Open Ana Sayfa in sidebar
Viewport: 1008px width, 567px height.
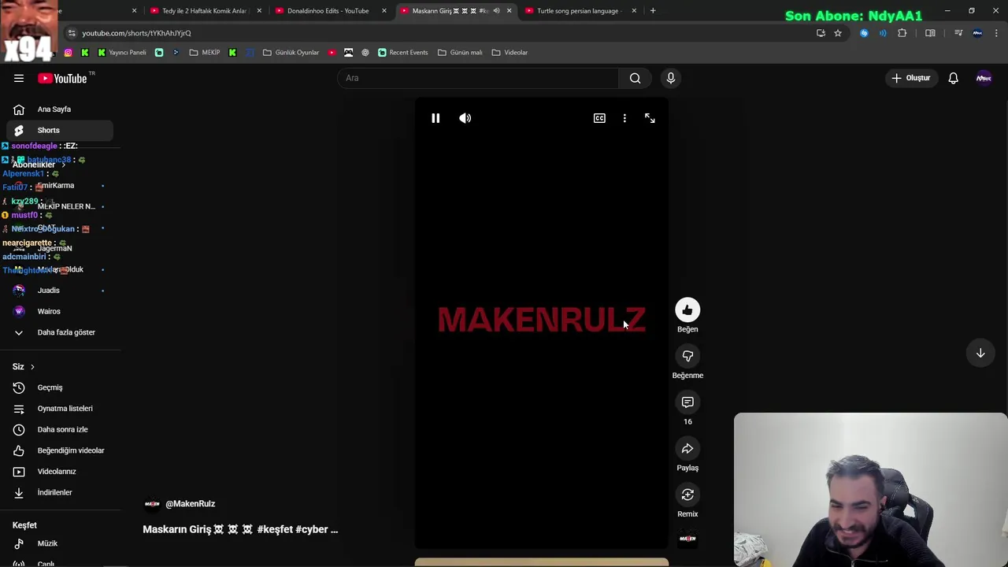click(59, 109)
